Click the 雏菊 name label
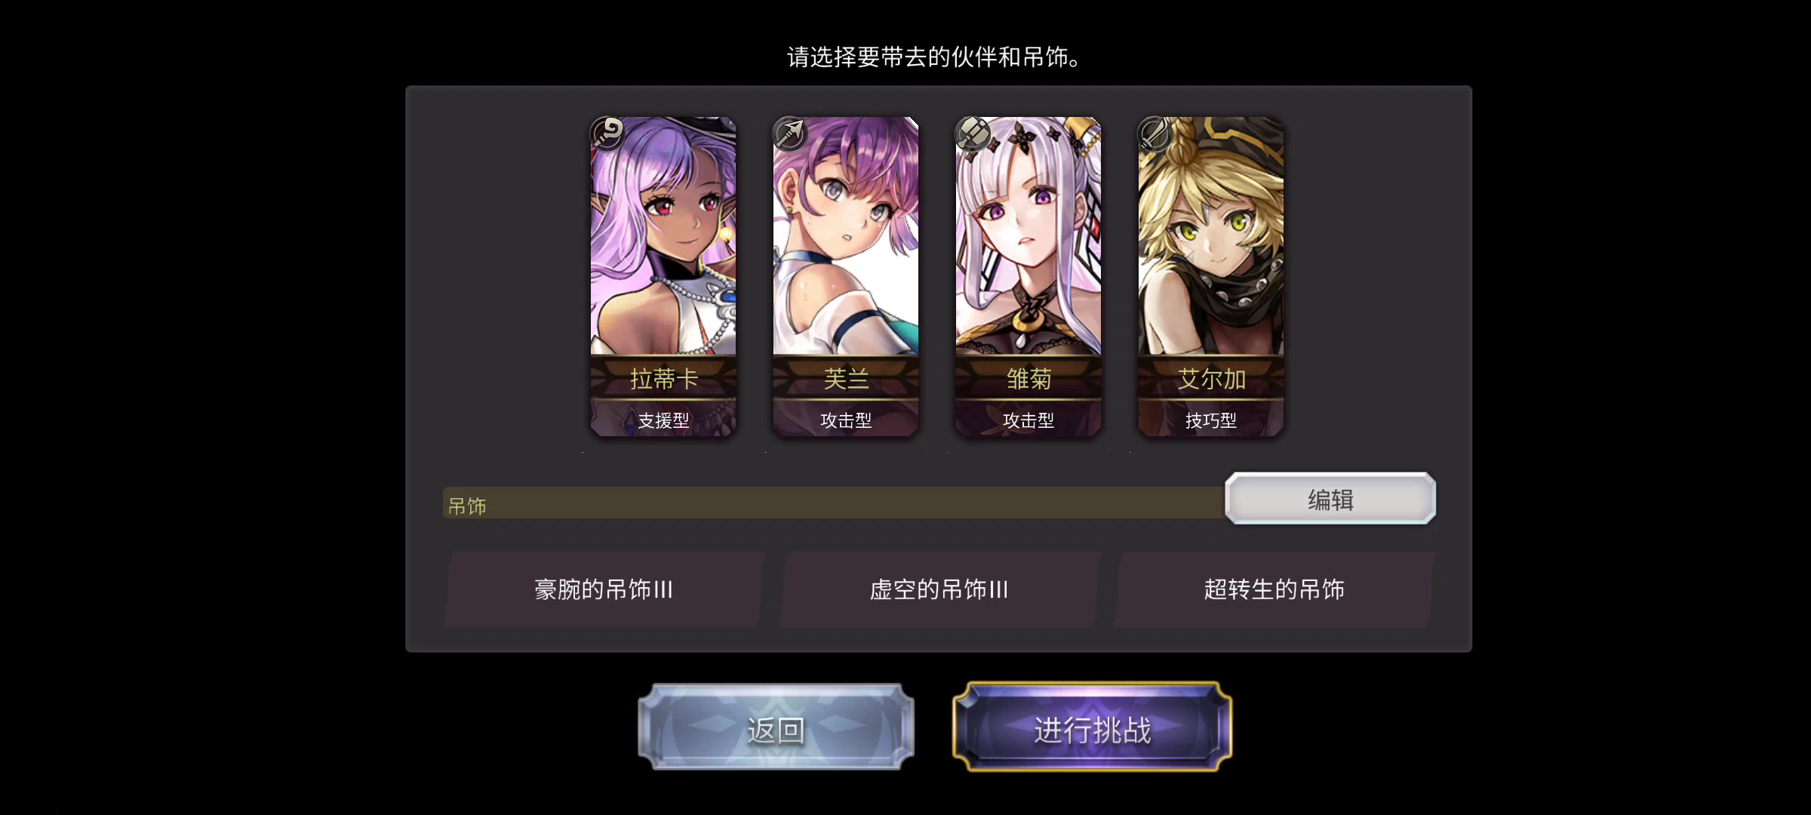The image size is (1811, 815). (x=1028, y=379)
